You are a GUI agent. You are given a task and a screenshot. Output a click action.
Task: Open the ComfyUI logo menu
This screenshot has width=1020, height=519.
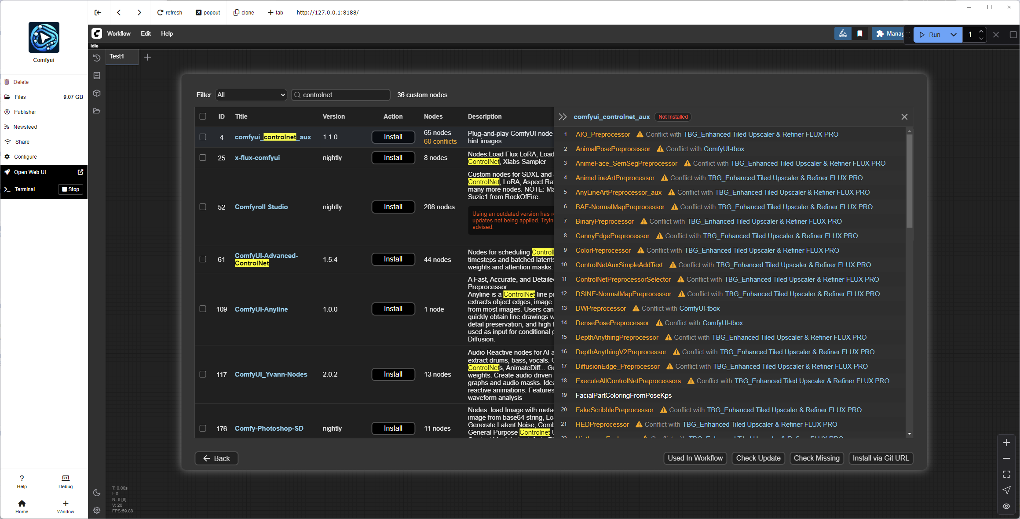pyautogui.click(x=97, y=33)
